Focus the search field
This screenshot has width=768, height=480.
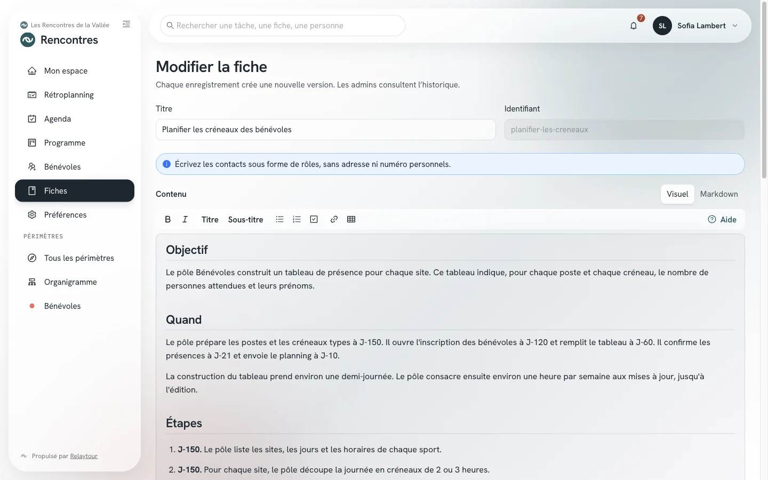tap(283, 26)
